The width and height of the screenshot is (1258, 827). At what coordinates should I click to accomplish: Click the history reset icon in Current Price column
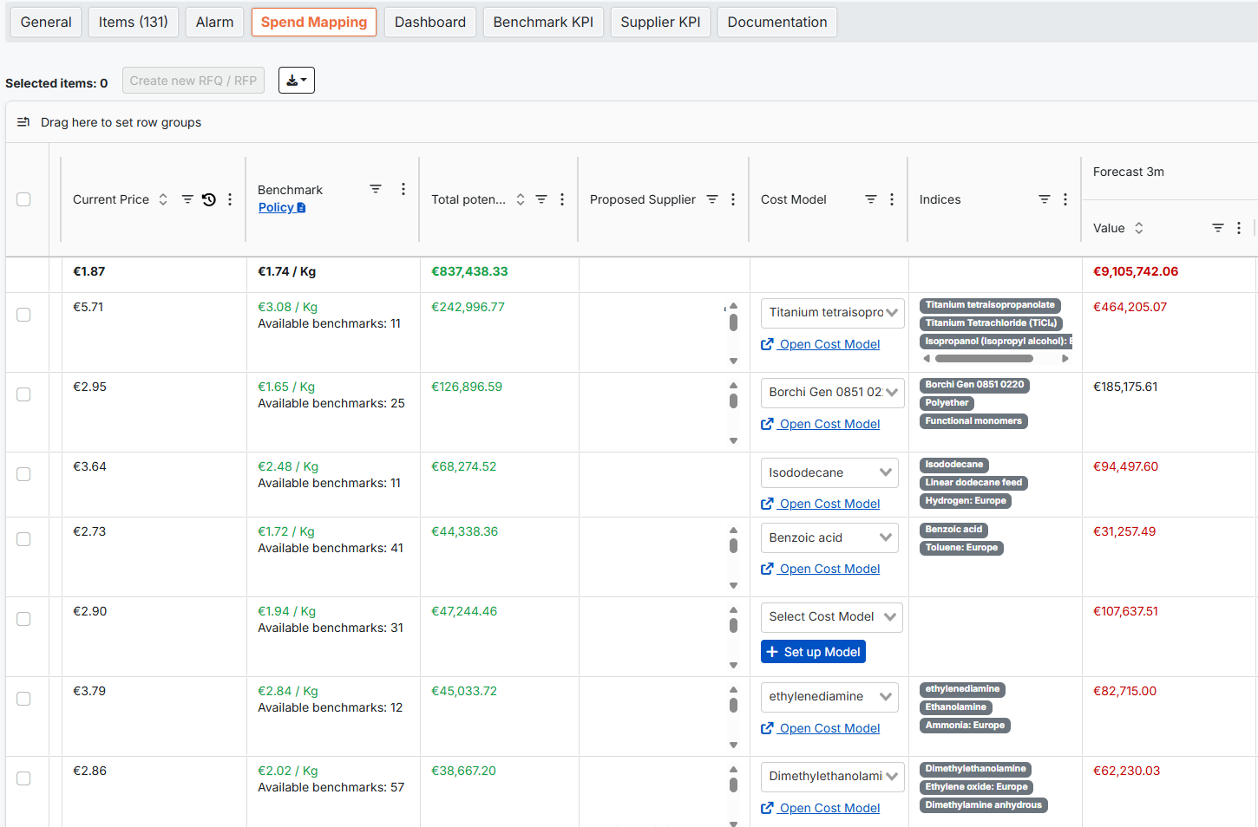(x=209, y=199)
